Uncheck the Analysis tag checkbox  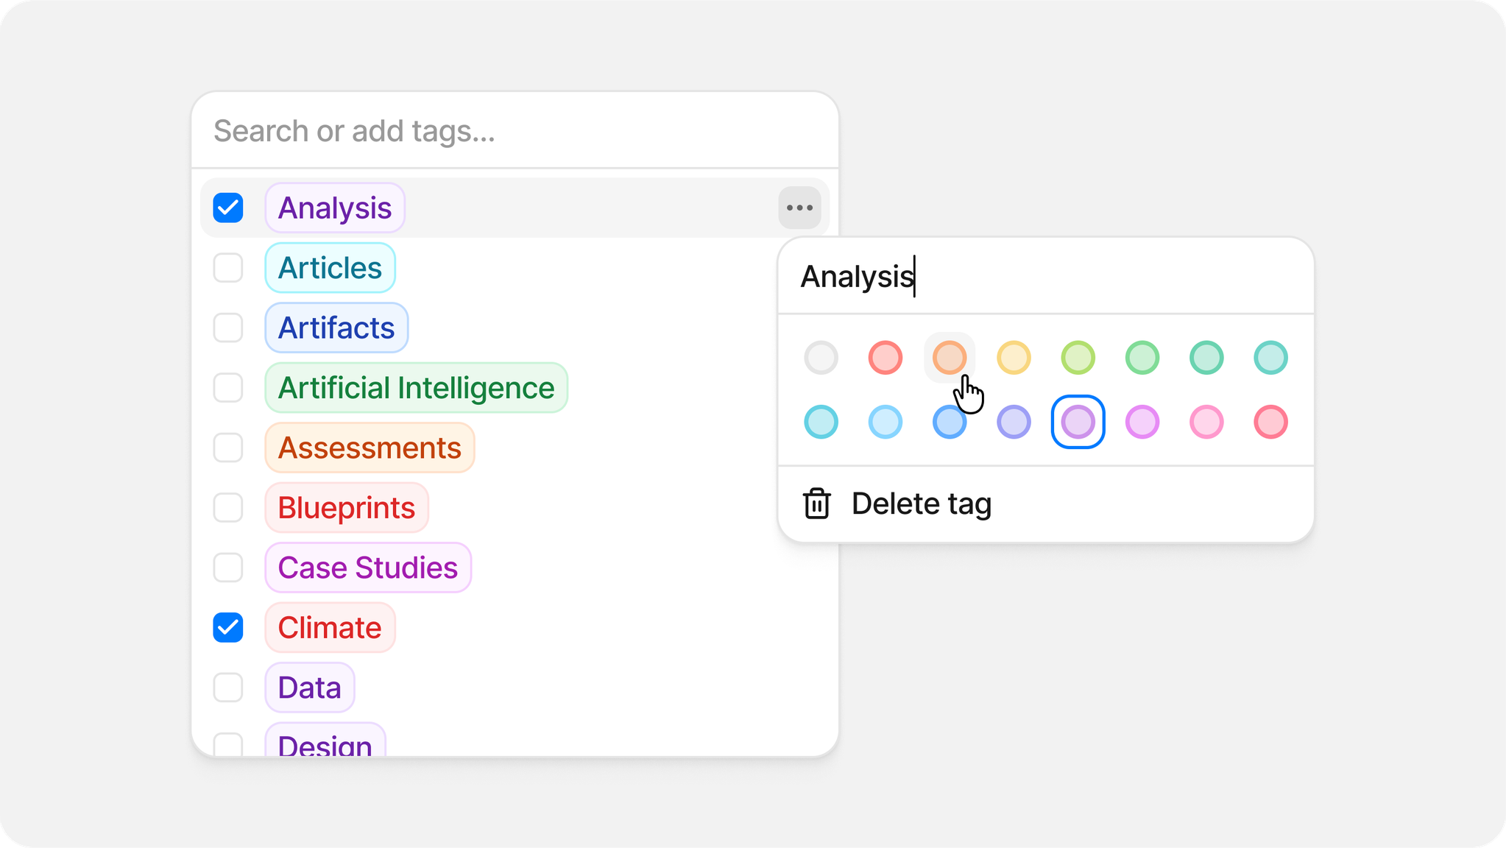tap(228, 207)
